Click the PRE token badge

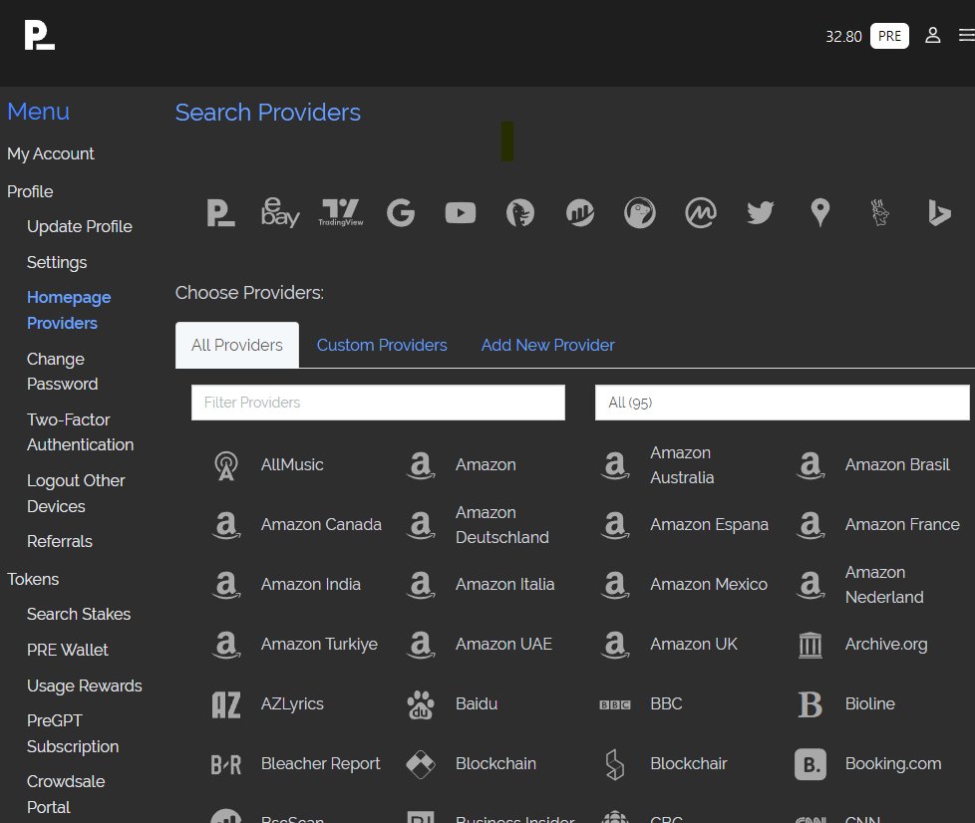tap(889, 36)
